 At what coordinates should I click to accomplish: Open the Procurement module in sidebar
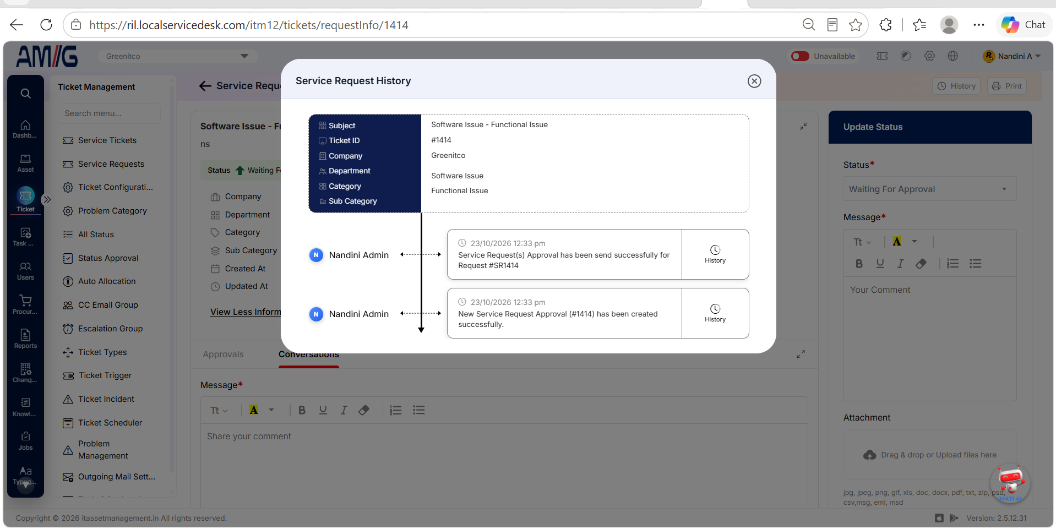(25, 305)
